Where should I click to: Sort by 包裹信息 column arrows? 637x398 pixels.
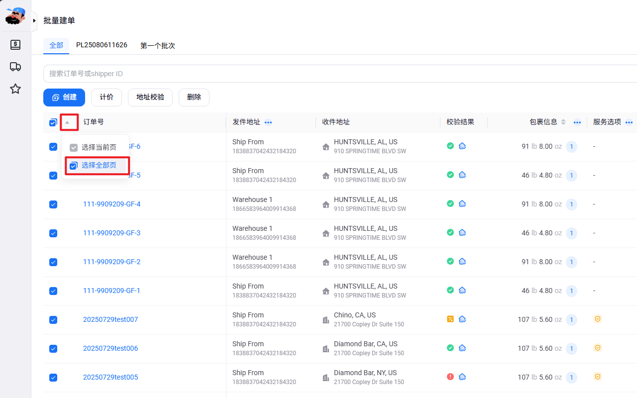coord(563,122)
